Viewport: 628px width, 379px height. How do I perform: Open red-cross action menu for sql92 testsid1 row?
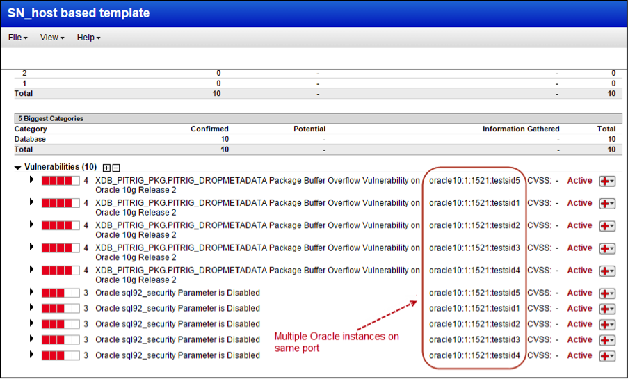(x=606, y=309)
